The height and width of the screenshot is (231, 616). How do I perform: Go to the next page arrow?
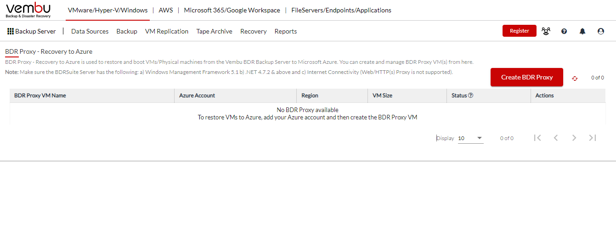[574, 138]
